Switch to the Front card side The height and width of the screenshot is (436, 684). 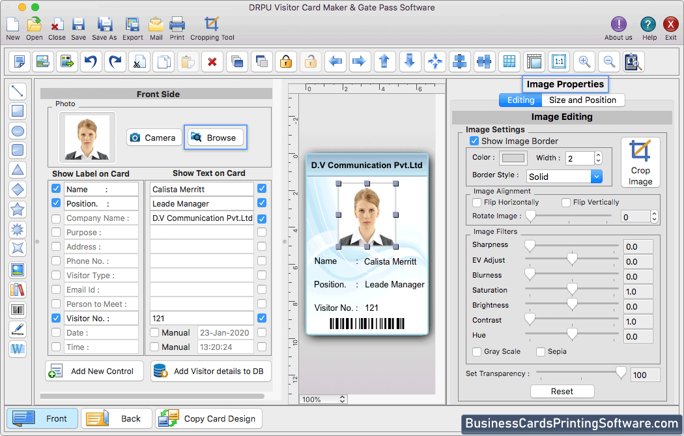click(x=42, y=418)
